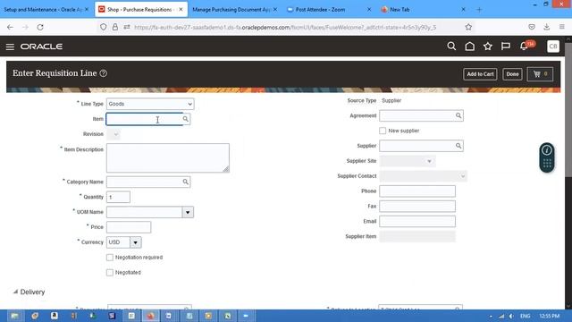Open a new browser tab with plus
Image resolution: width=572 pixels, height=322 pixels.
click(479, 10)
